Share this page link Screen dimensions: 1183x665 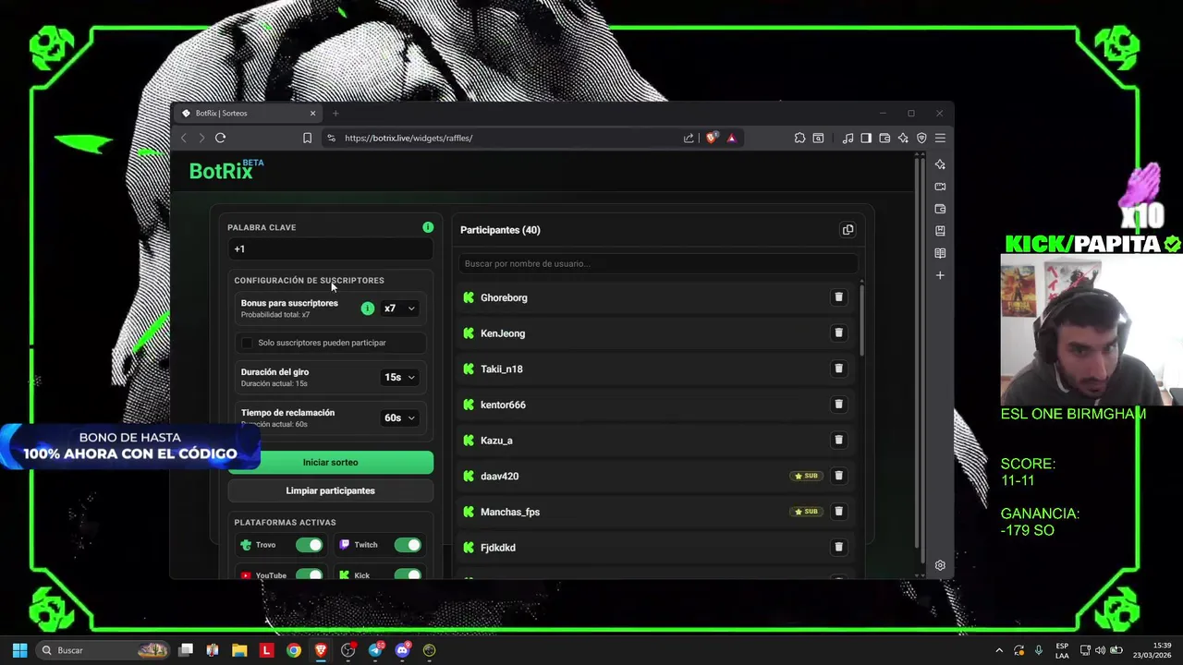coord(689,138)
